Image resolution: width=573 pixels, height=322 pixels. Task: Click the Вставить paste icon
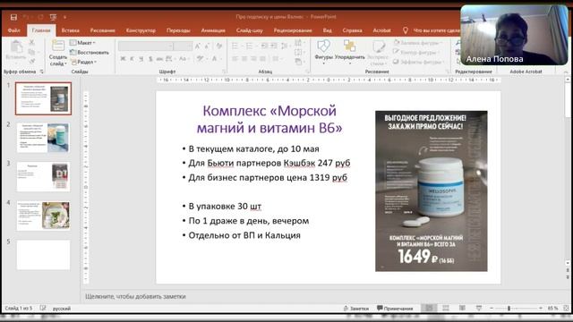coord(16,47)
